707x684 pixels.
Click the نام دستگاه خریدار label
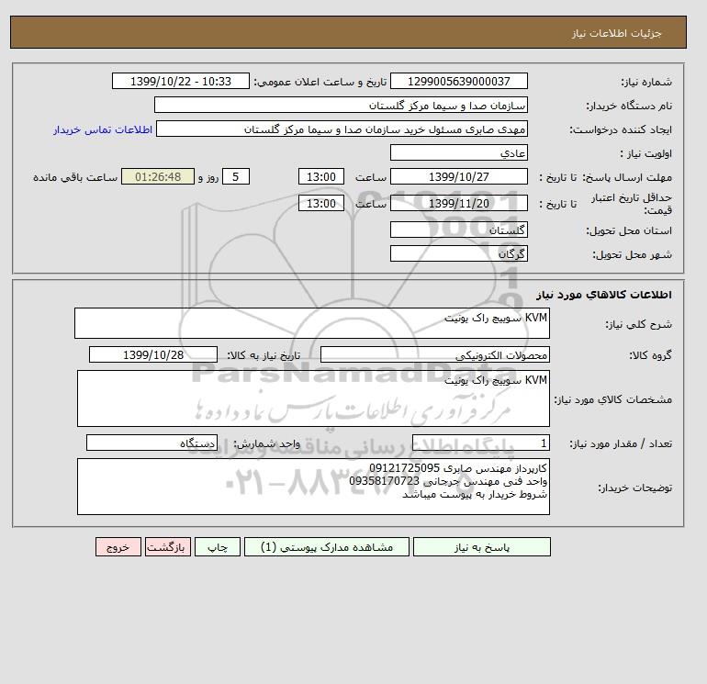click(629, 106)
